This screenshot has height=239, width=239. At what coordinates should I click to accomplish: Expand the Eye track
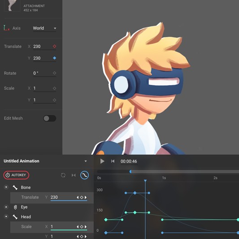coord(6,207)
